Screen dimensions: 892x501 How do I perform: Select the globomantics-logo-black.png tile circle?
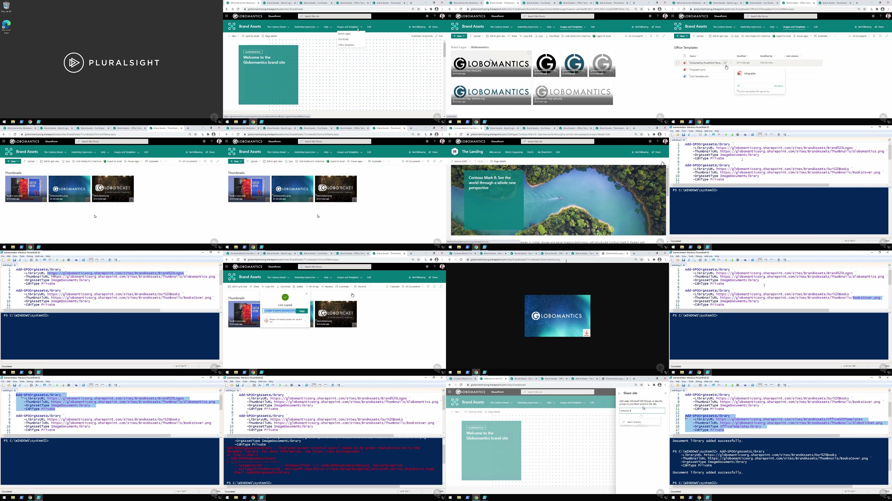click(x=529, y=53)
